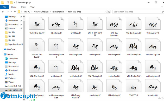Select the VNI-Ong do.ttf font icon

point(75,45)
